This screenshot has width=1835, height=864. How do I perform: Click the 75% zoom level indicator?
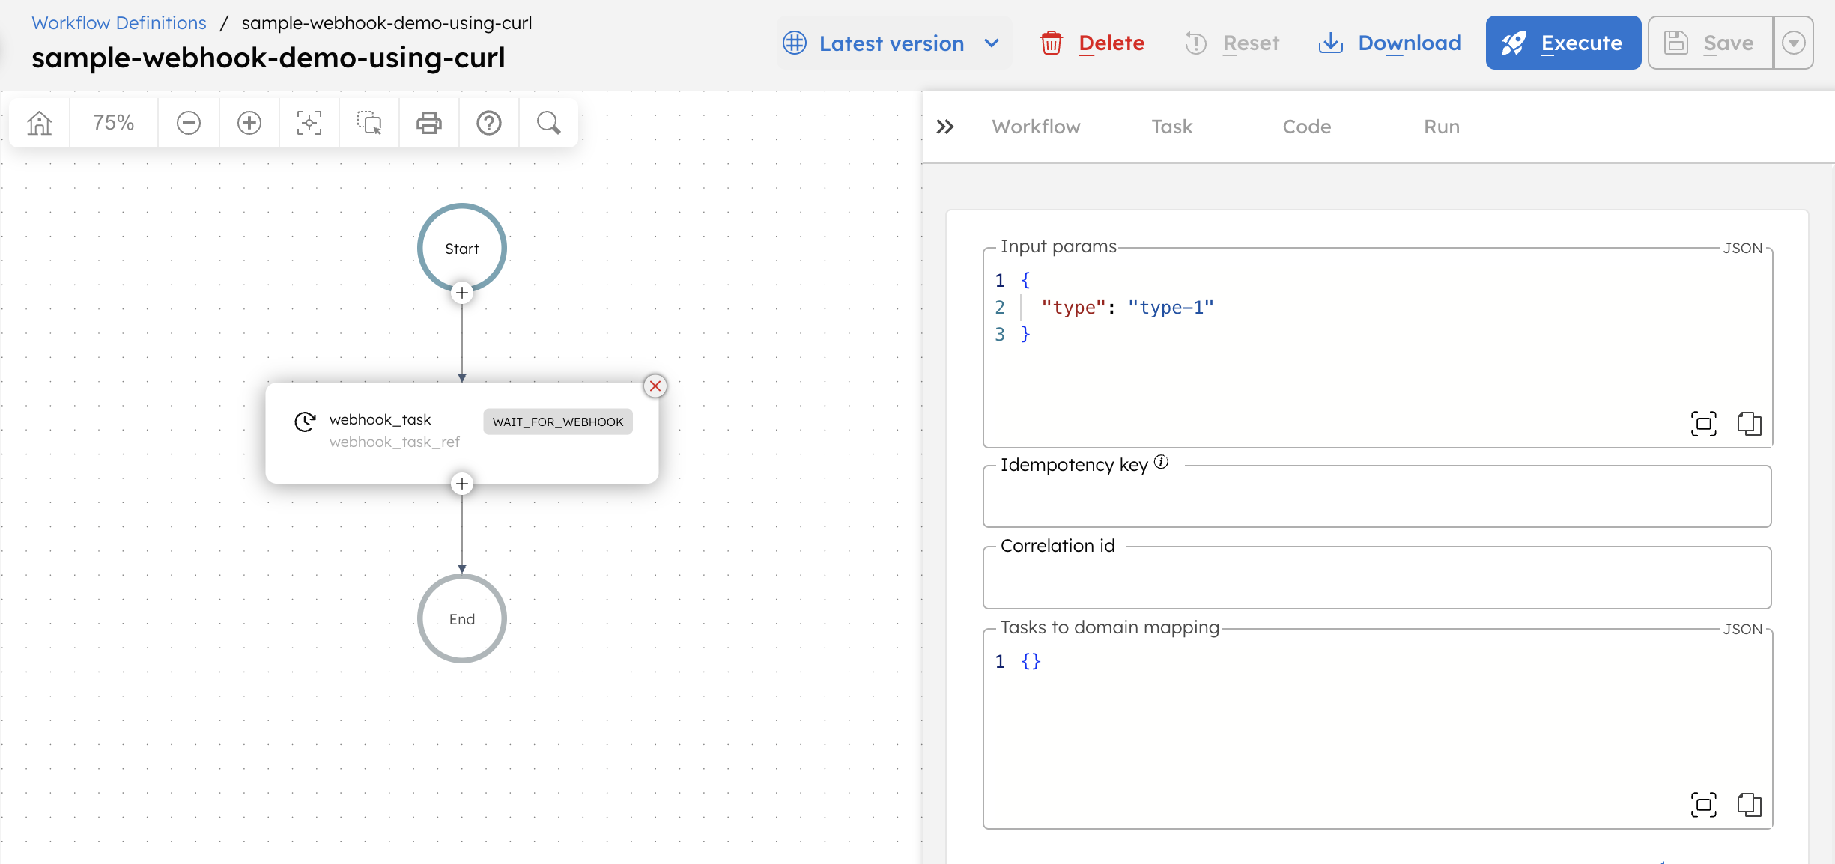click(114, 123)
